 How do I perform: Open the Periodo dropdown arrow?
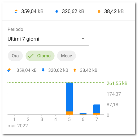[x=83, y=39]
